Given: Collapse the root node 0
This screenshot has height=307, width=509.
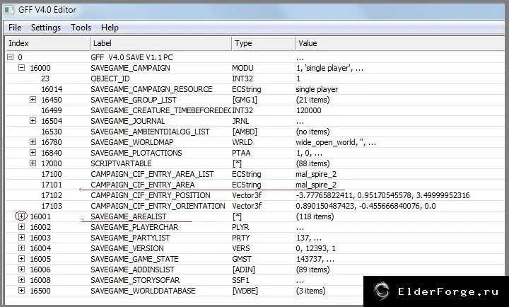Looking at the screenshot, I should click(11, 57).
